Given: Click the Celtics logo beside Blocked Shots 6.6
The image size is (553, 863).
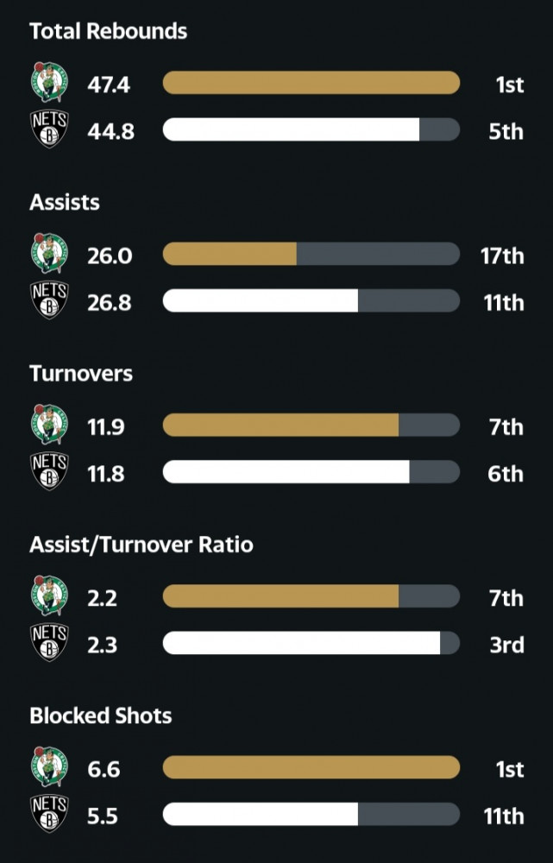Looking at the screenshot, I should point(49,767).
